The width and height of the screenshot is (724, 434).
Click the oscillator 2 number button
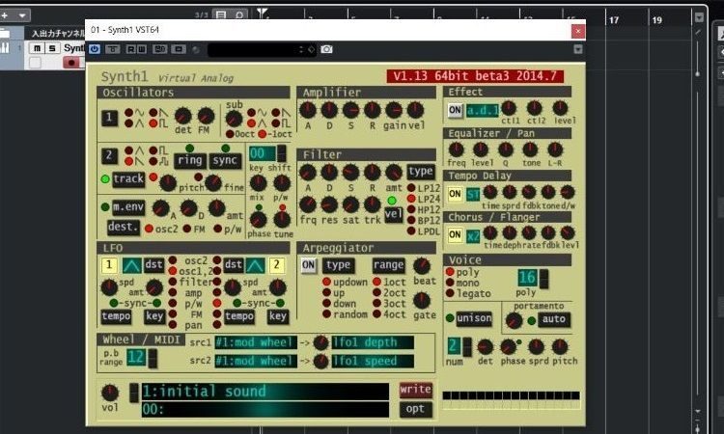pyautogui.click(x=109, y=155)
